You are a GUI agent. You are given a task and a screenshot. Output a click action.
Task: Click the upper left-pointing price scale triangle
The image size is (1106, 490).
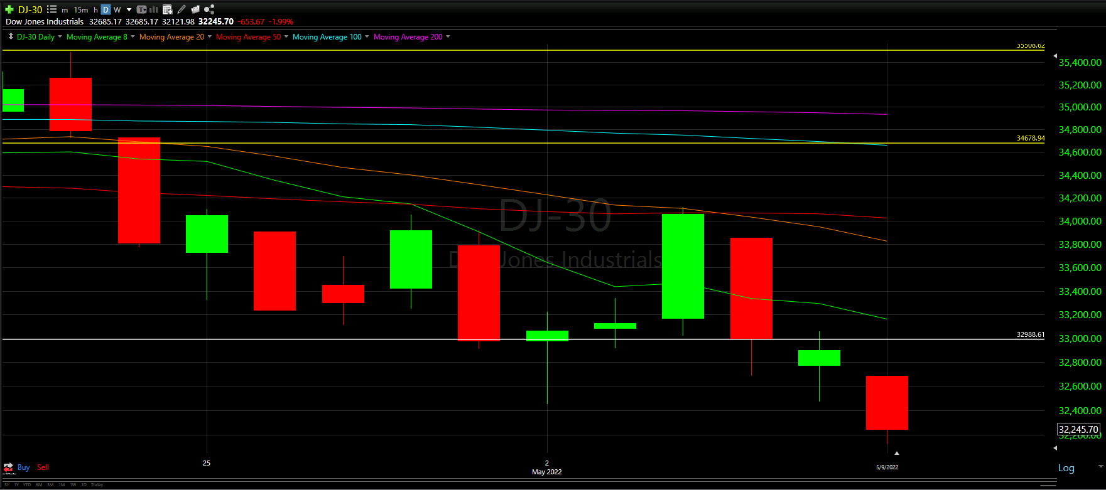tap(1055, 56)
